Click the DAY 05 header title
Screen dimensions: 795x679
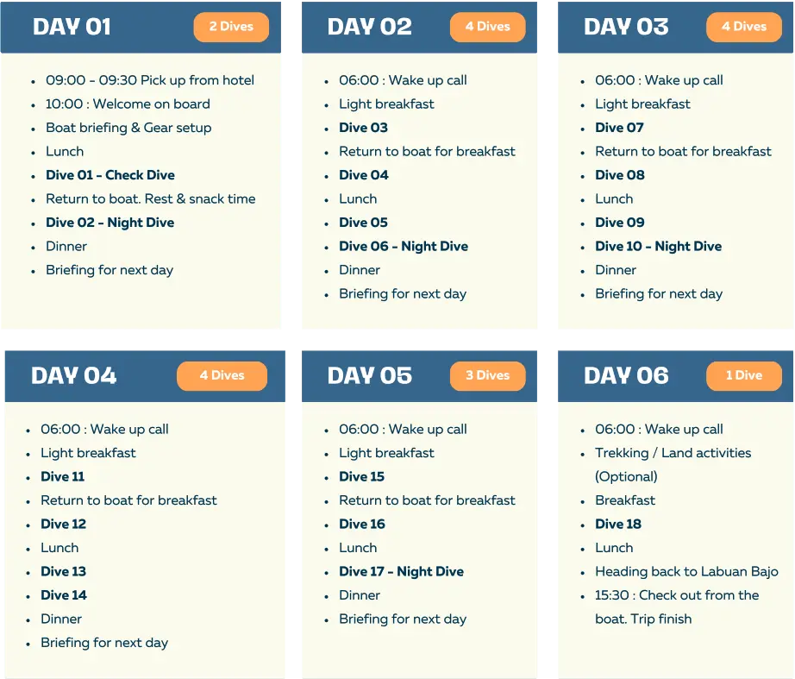click(x=370, y=375)
